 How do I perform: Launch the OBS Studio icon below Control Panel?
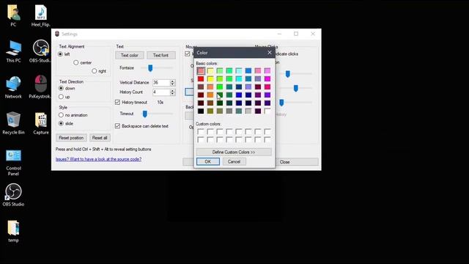coord(13,195)
